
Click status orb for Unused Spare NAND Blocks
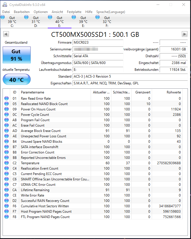coord(6,142)
